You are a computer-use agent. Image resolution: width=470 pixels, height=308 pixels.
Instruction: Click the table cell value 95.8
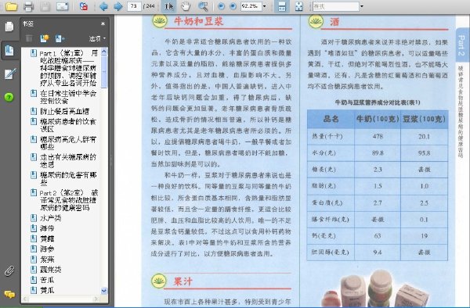(x=424, y=153)
